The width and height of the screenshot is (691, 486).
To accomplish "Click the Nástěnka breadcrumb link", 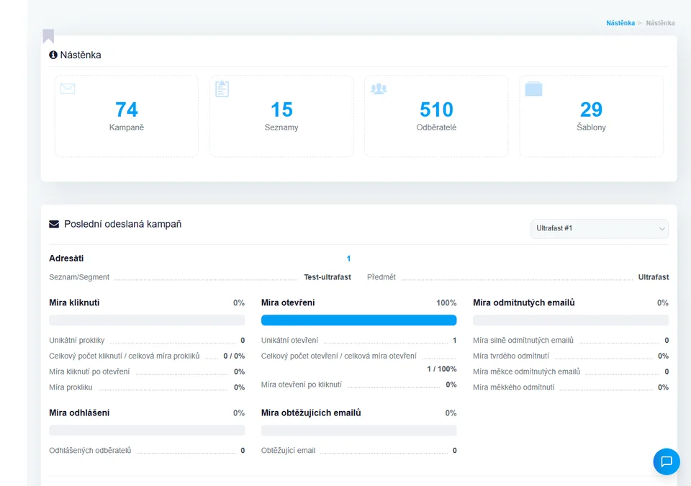I will [x=620, y=23].
